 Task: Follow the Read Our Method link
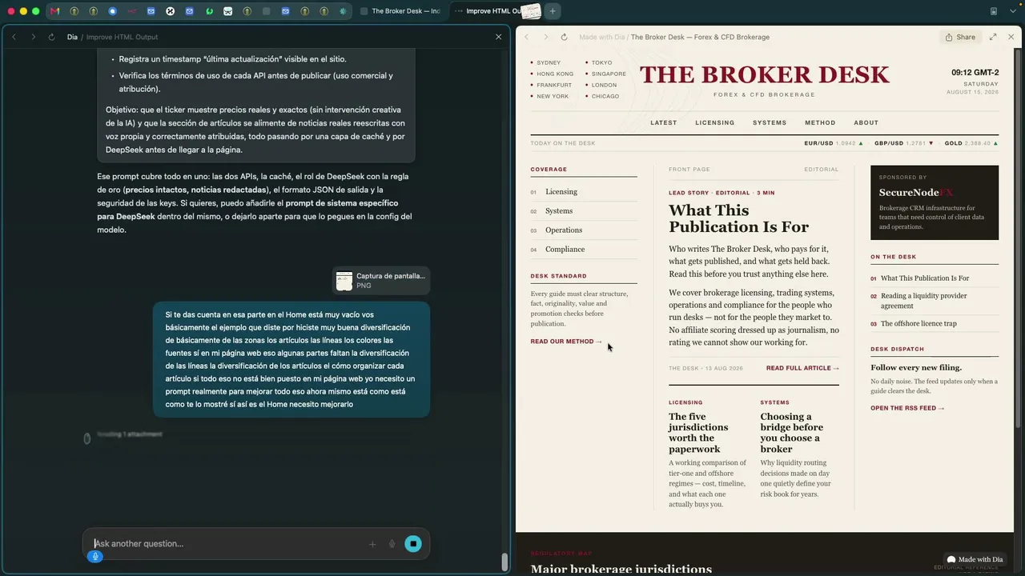(566, 342)
